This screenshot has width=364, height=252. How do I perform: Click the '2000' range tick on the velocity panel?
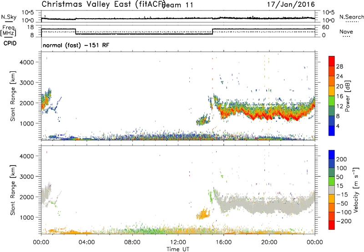[27, 197]
